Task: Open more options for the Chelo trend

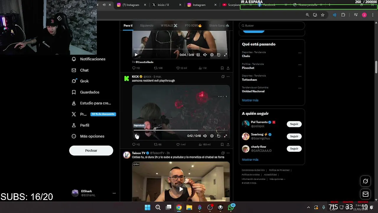Action: [x=300, y=53]
